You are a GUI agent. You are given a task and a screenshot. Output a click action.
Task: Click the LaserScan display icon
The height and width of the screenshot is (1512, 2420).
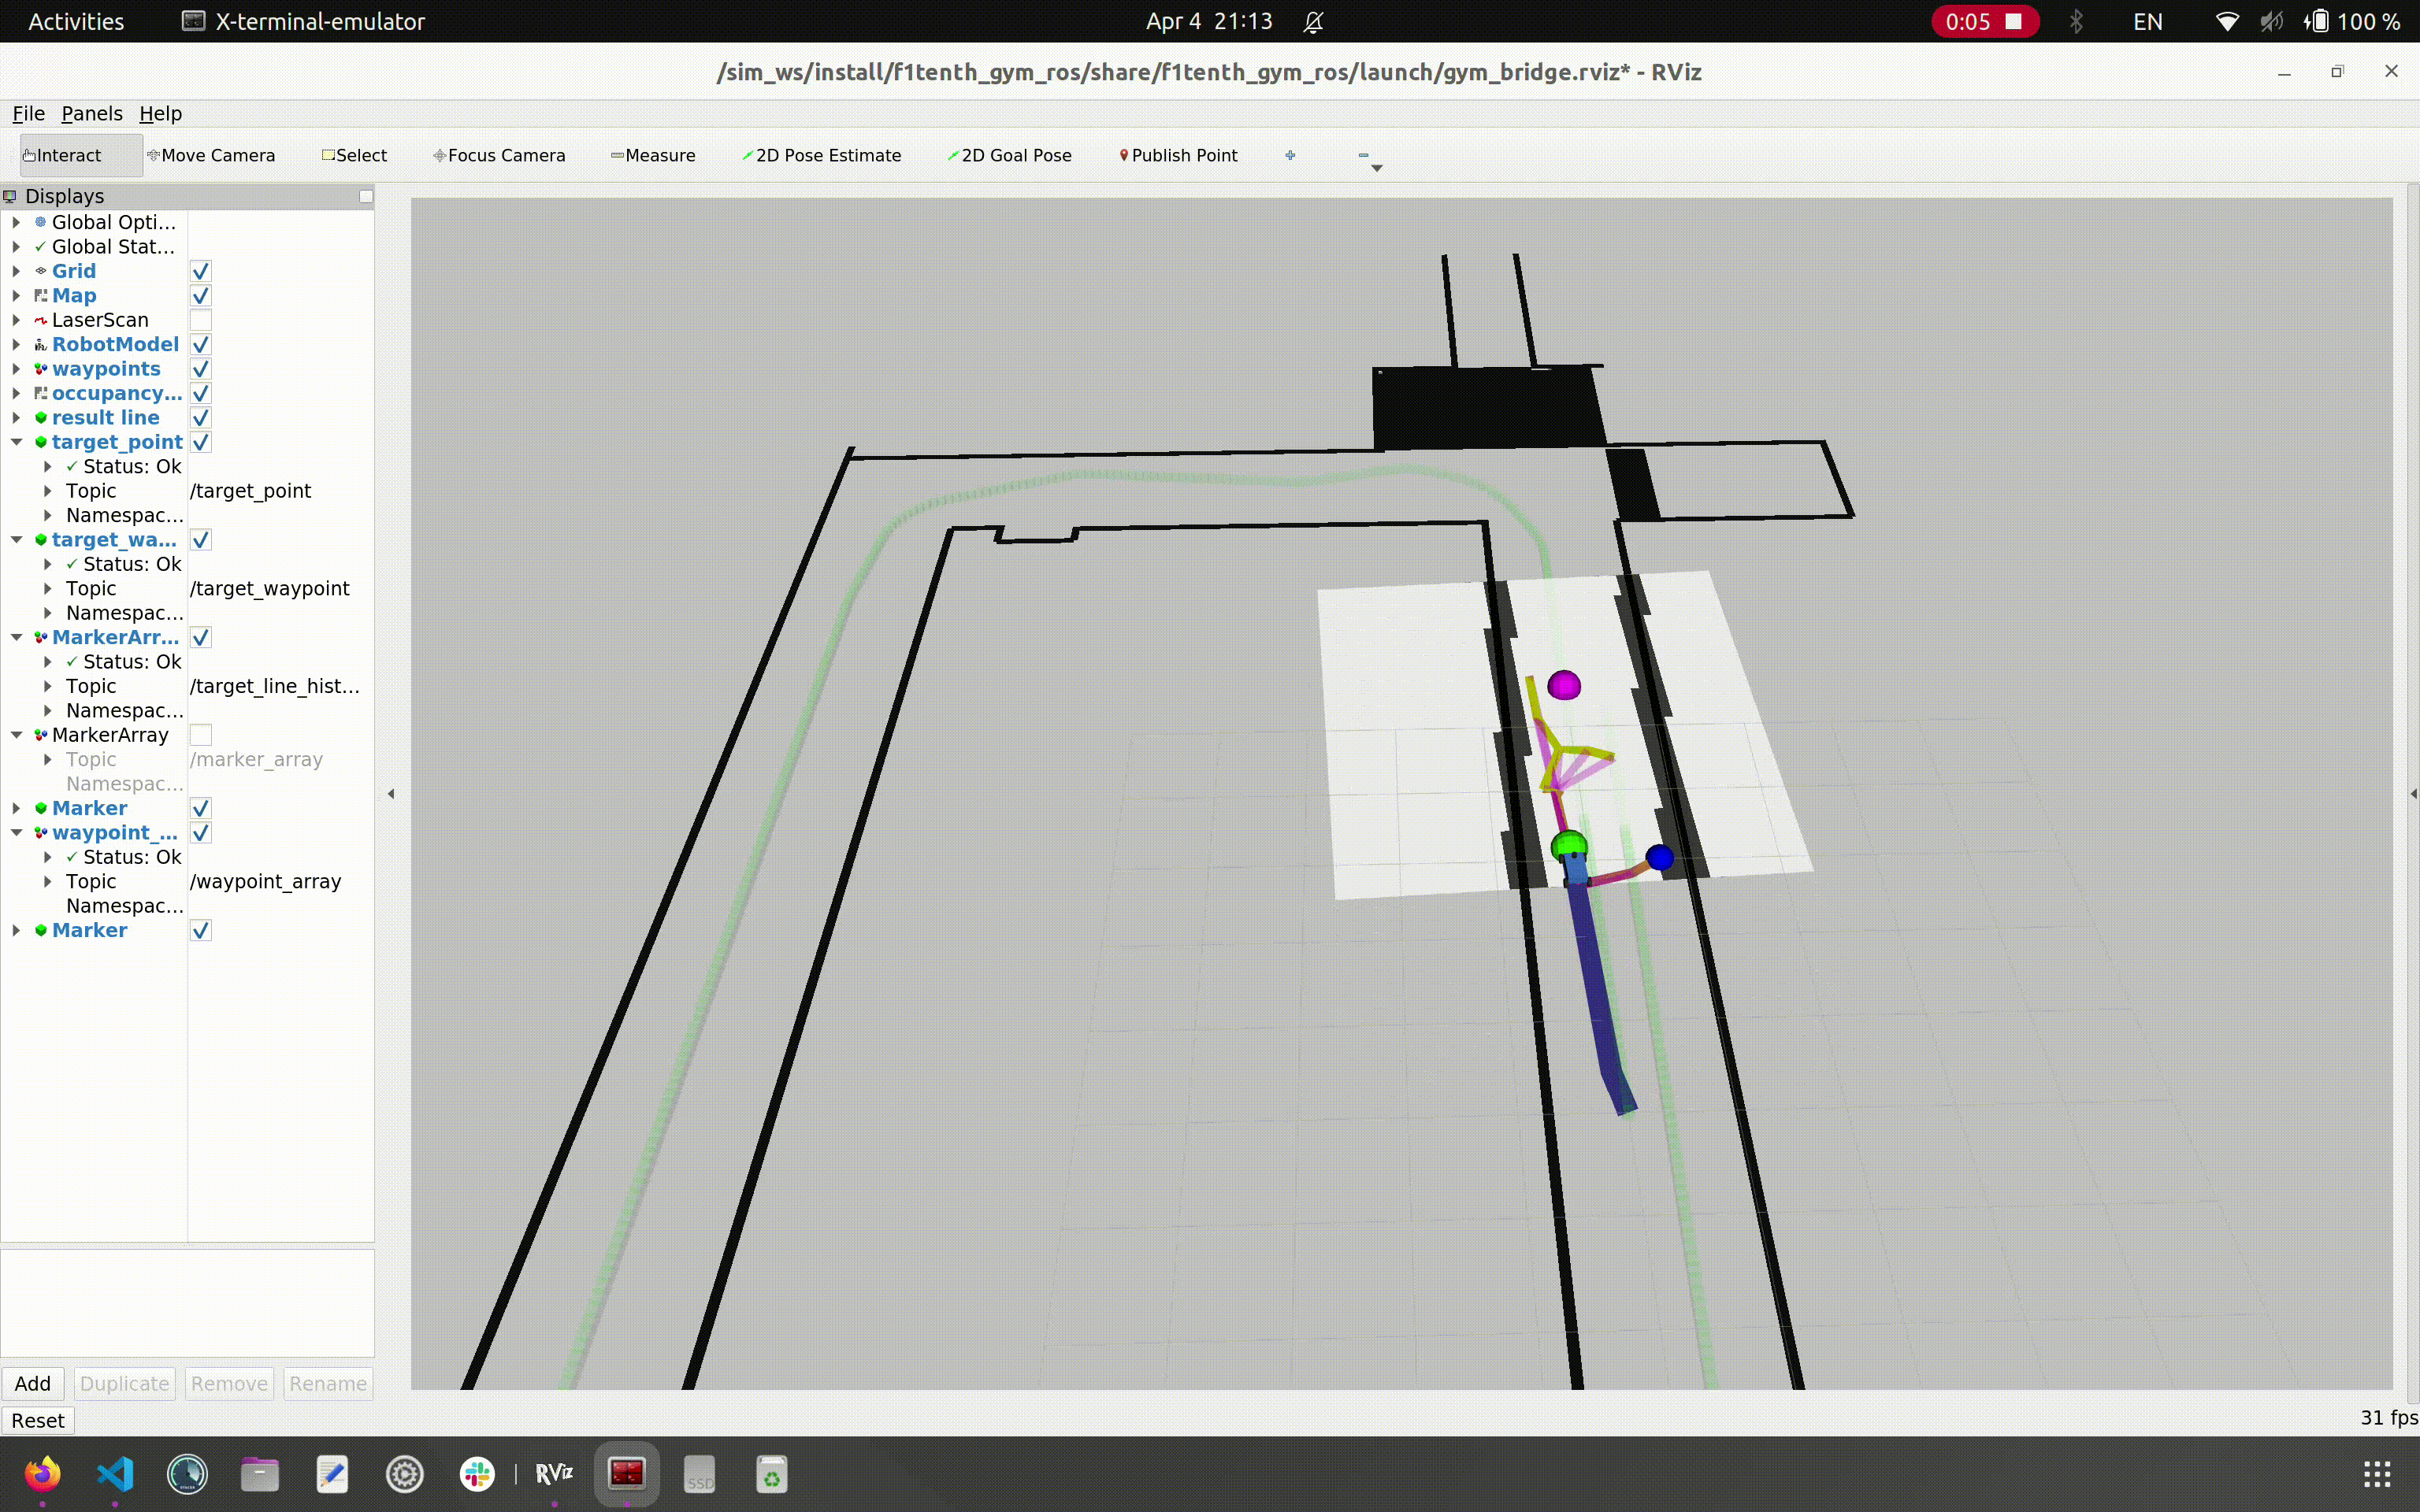point(41,320)
